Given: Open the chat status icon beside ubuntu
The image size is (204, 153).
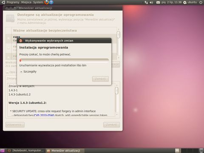Looking at the screenshot, I should tap(185, 3).
